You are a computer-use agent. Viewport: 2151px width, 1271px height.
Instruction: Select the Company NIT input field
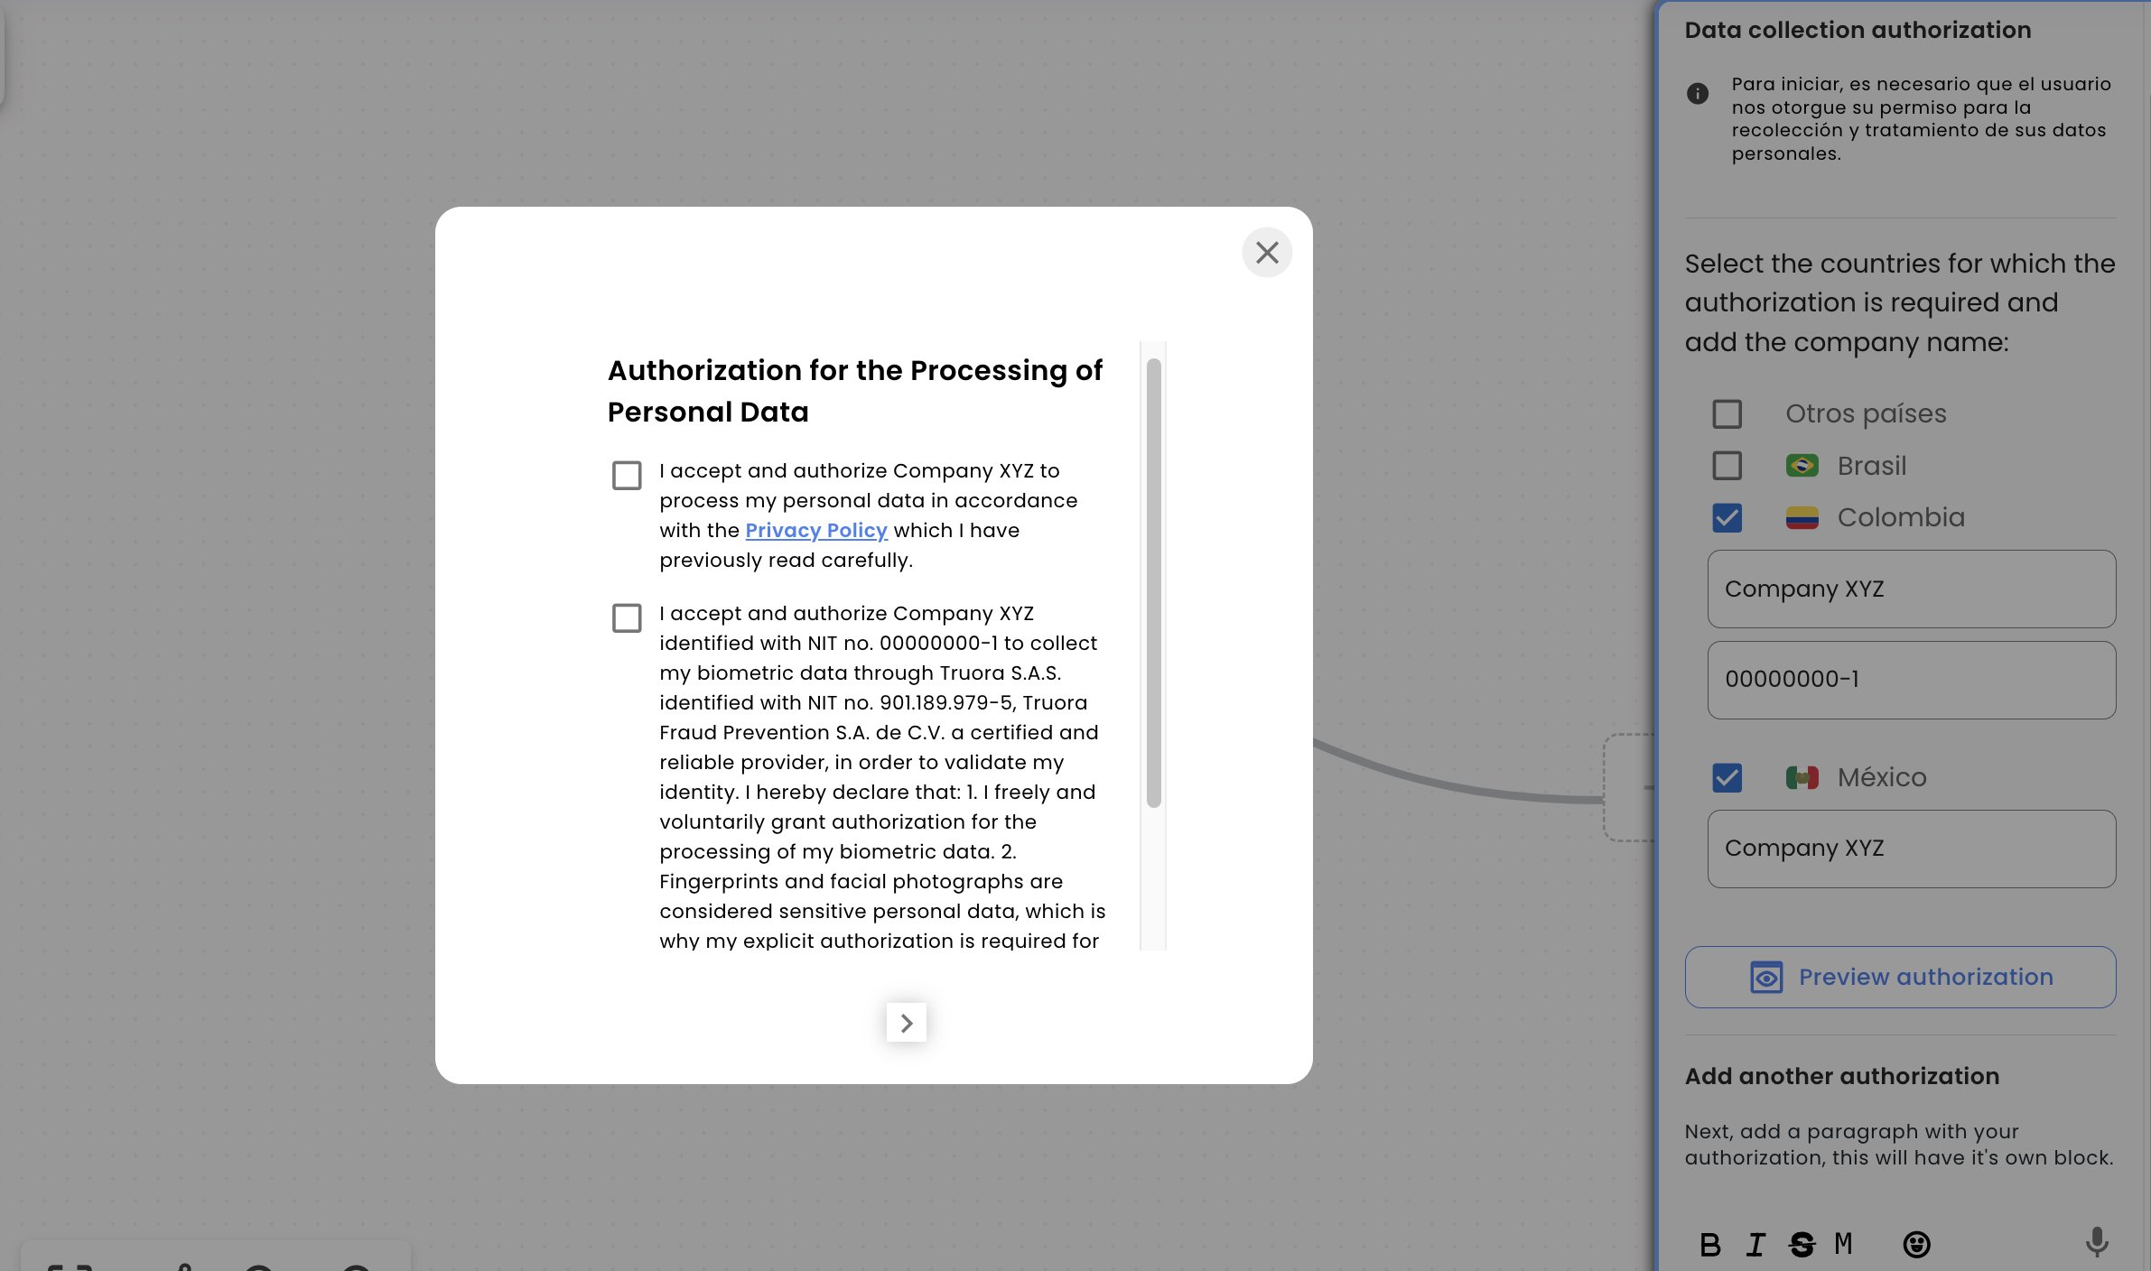[1910, 678]
